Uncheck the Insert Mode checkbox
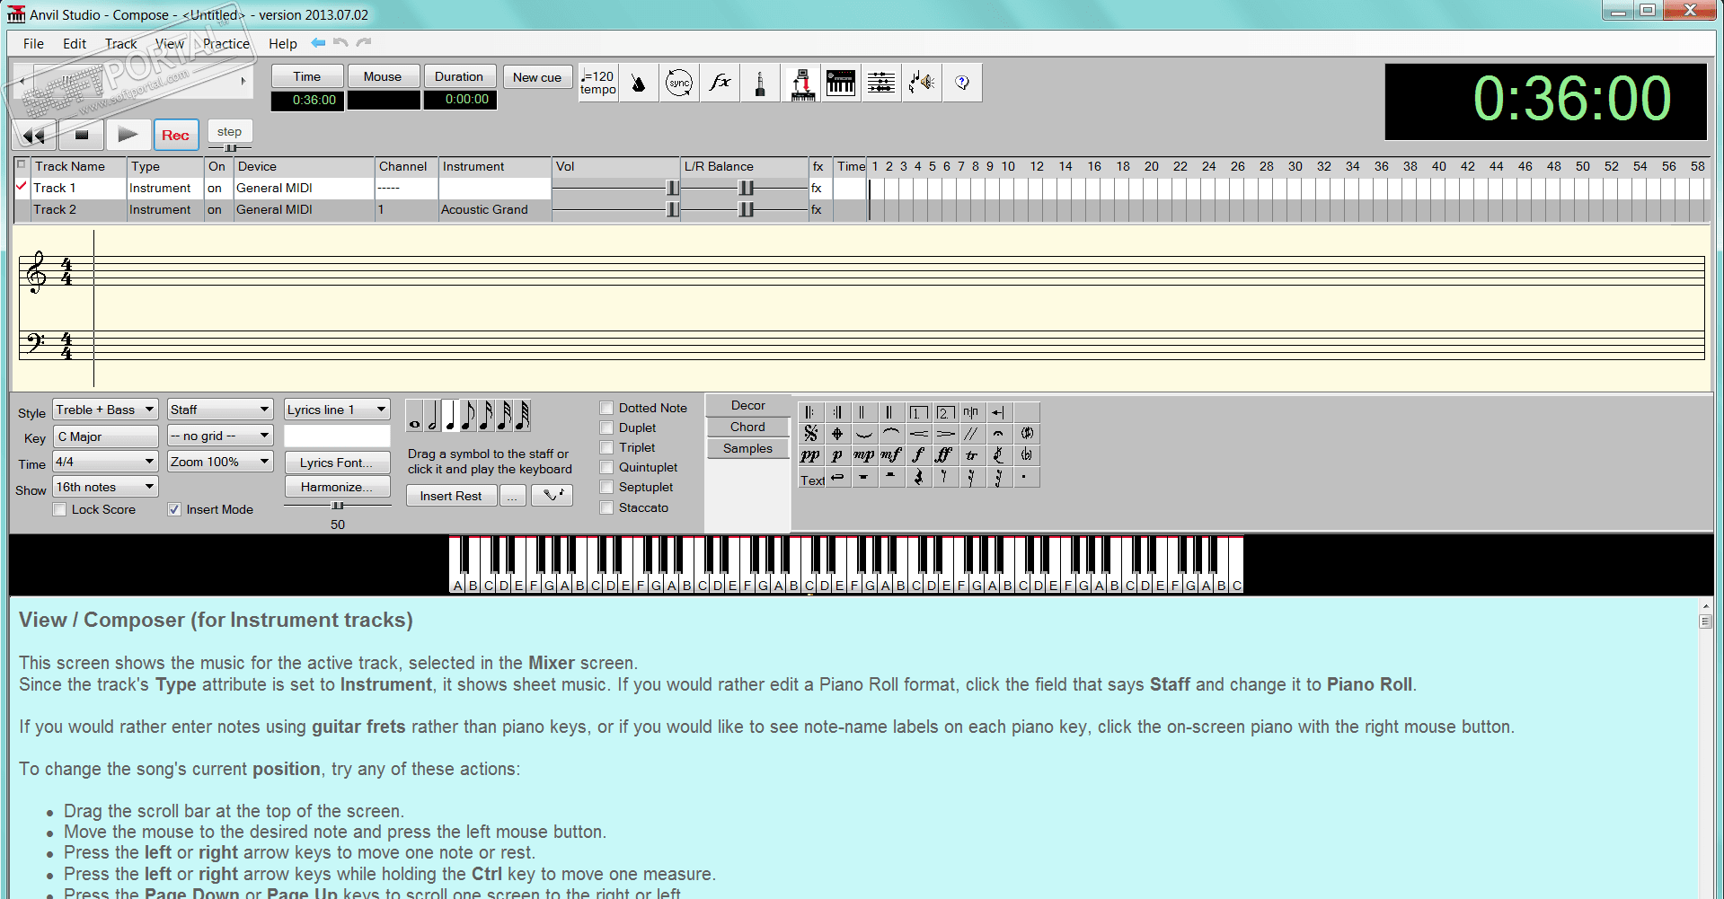 (174, 509)
